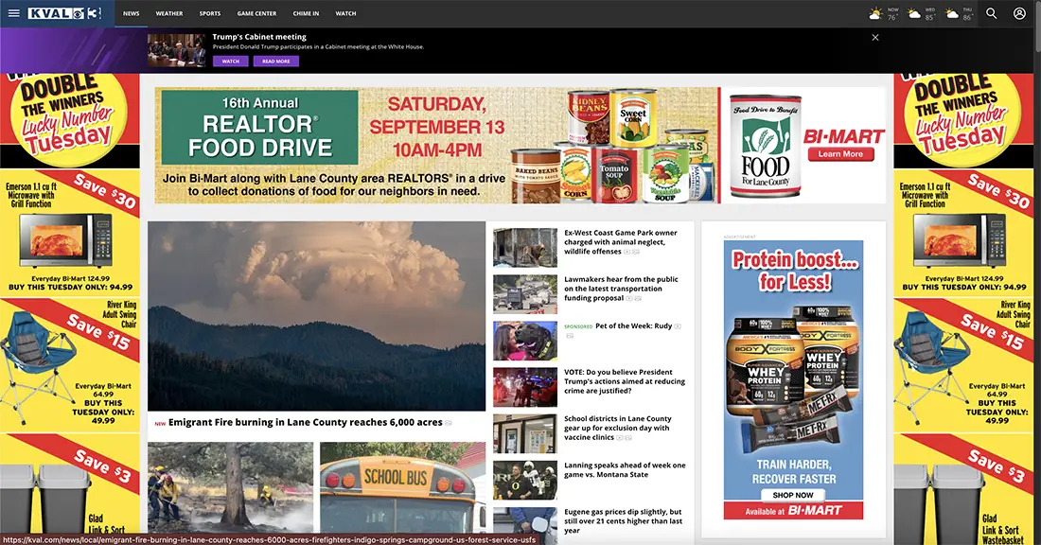Screen dimensions: 1041x545
Task: Click the Lanning football thumbnail
Action: pos(525,480)
